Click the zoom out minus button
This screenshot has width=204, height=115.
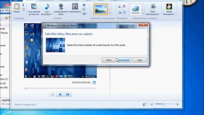[152, 104]
